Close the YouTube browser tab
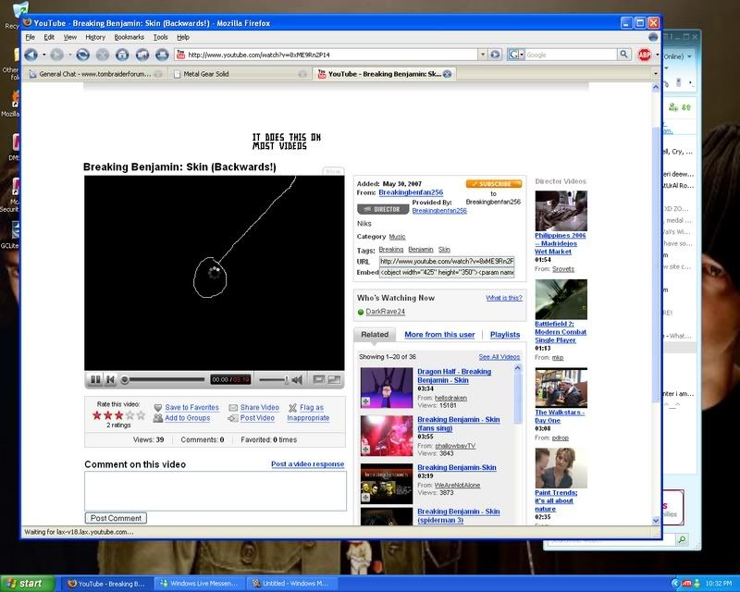The height and width of the screenshot is (592, 740). coord(448,74)
